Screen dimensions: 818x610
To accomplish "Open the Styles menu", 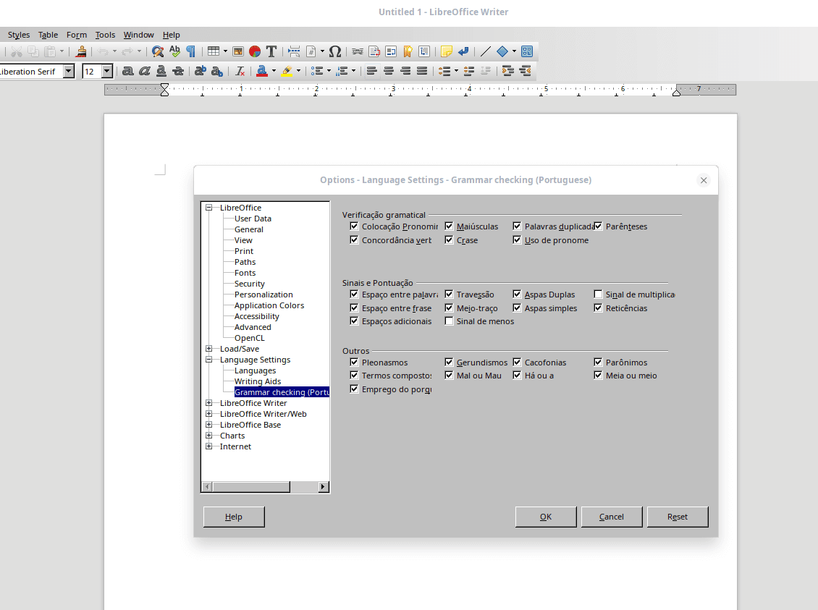I will click(19, 35).
